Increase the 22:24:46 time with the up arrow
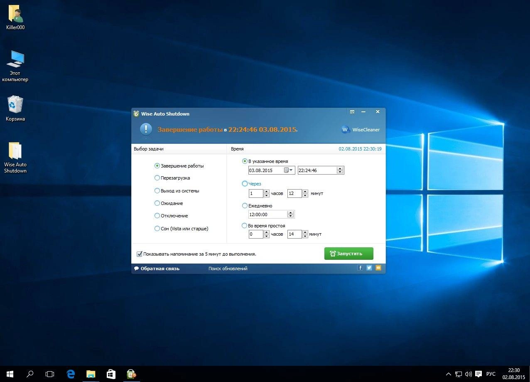530x382 pixels. (x=340, y=168)
